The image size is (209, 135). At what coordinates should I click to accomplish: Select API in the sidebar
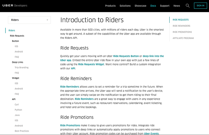(14, 99)
